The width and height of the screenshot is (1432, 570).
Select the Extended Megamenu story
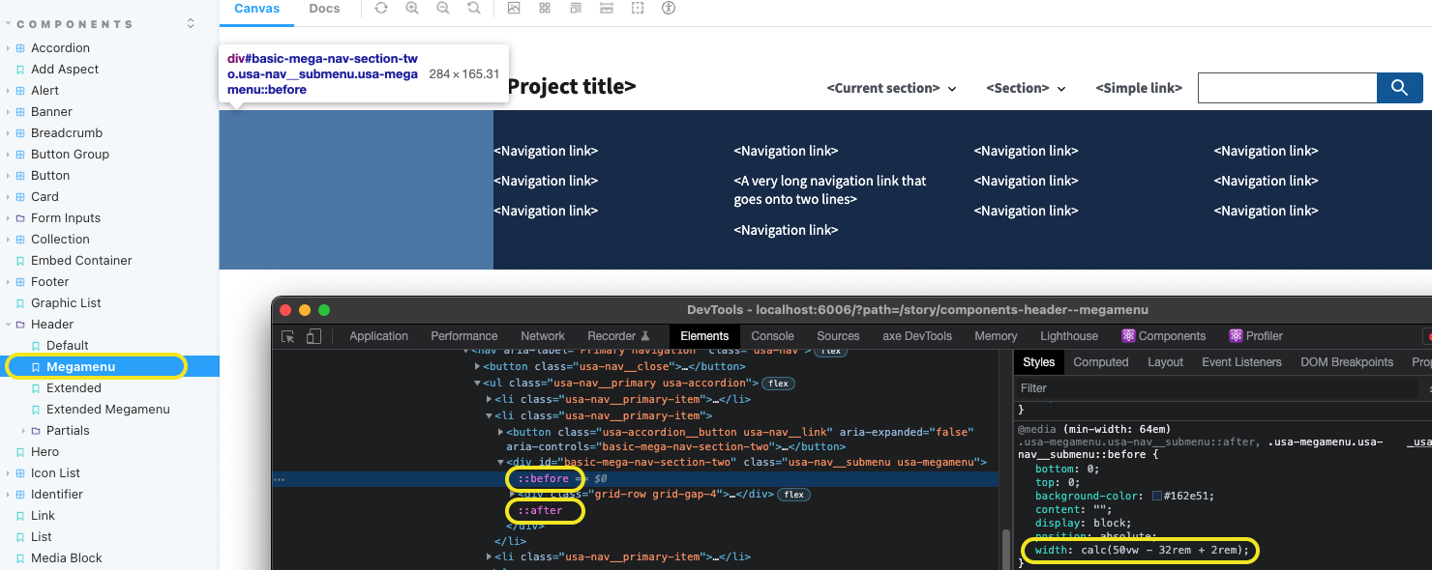tap(109, 410)
